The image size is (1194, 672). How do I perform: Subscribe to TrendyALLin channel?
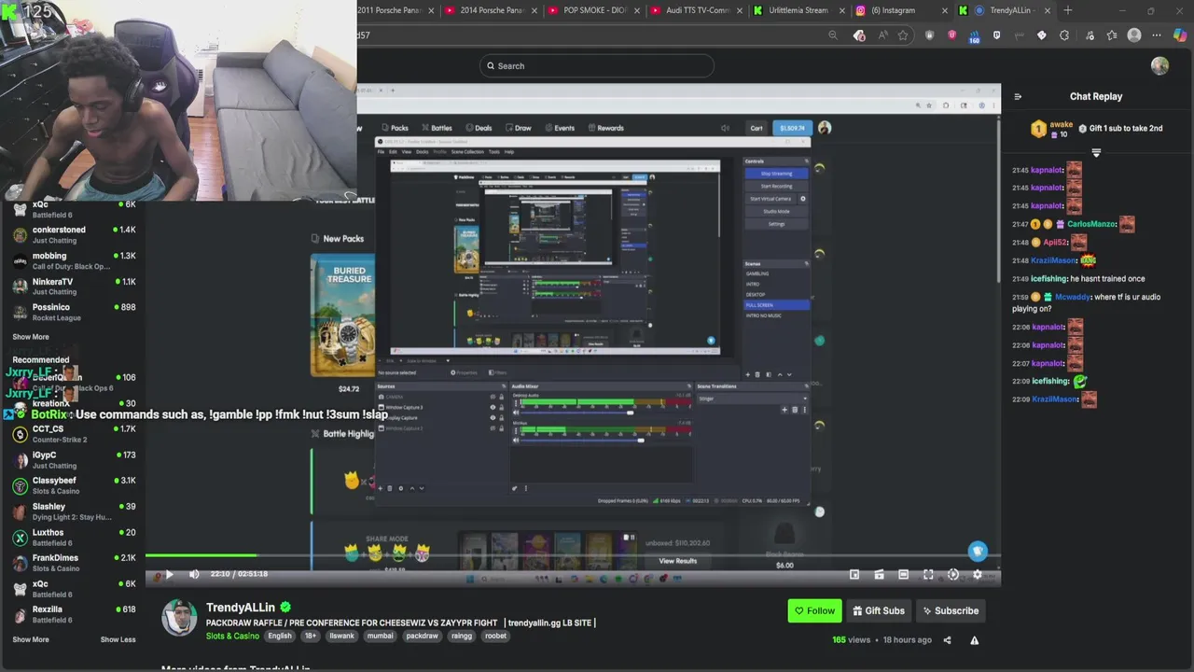951,610
